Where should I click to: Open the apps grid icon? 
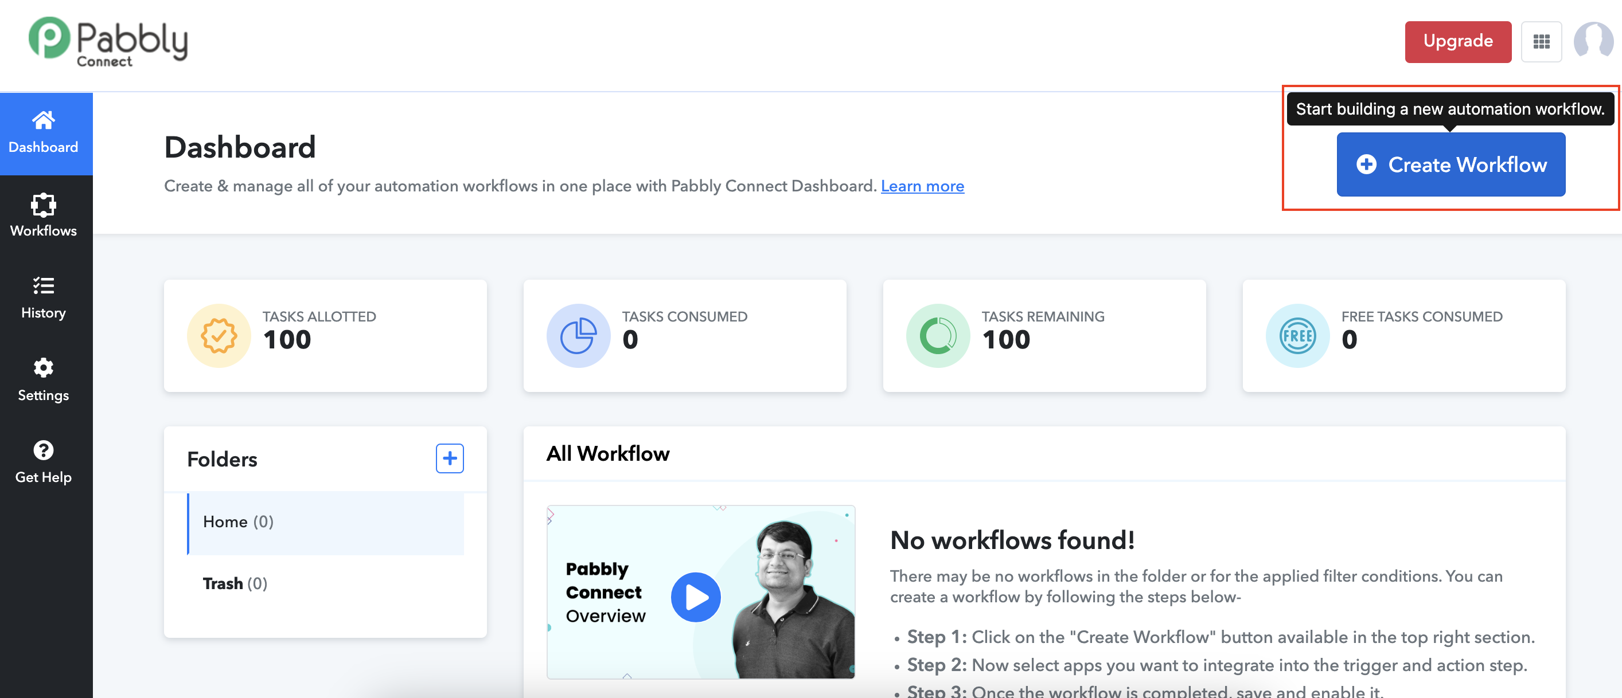[x=1541, y=41]
